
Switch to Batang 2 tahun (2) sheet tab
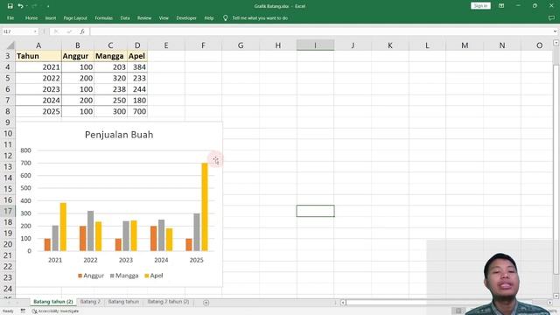(168, 302)
